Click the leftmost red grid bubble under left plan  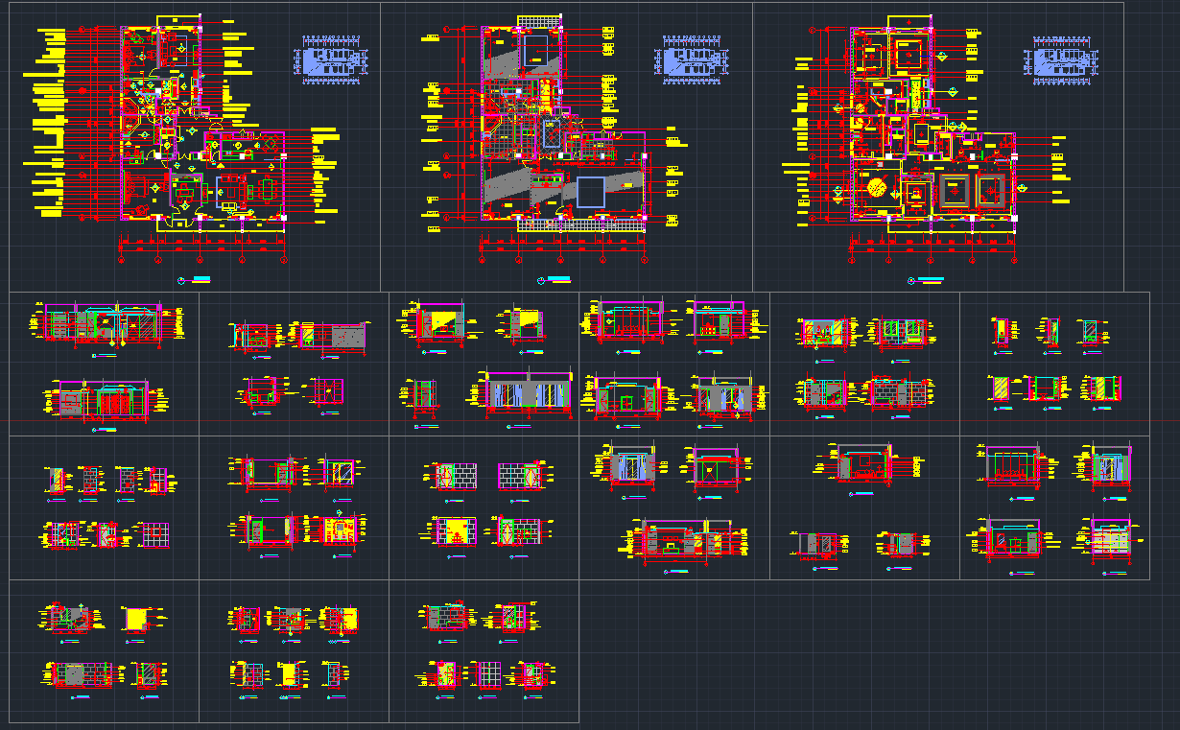[121, 259]
